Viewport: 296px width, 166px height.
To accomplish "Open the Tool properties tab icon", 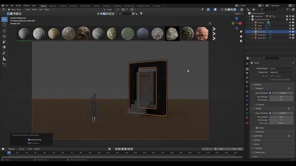I will click(247, 64).
